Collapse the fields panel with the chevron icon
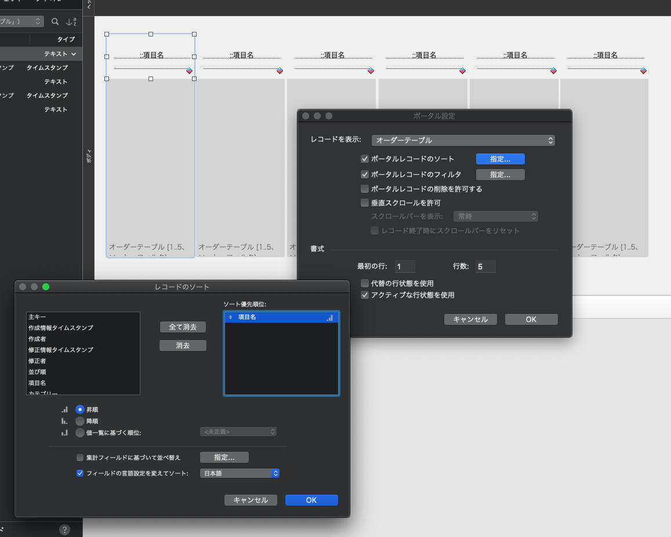 click(x=88, y=6)
